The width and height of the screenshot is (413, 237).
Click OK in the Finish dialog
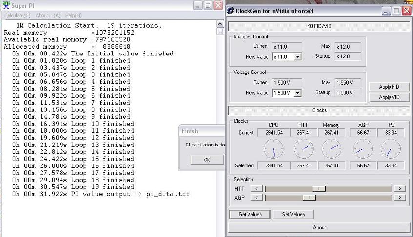(207, 160)
